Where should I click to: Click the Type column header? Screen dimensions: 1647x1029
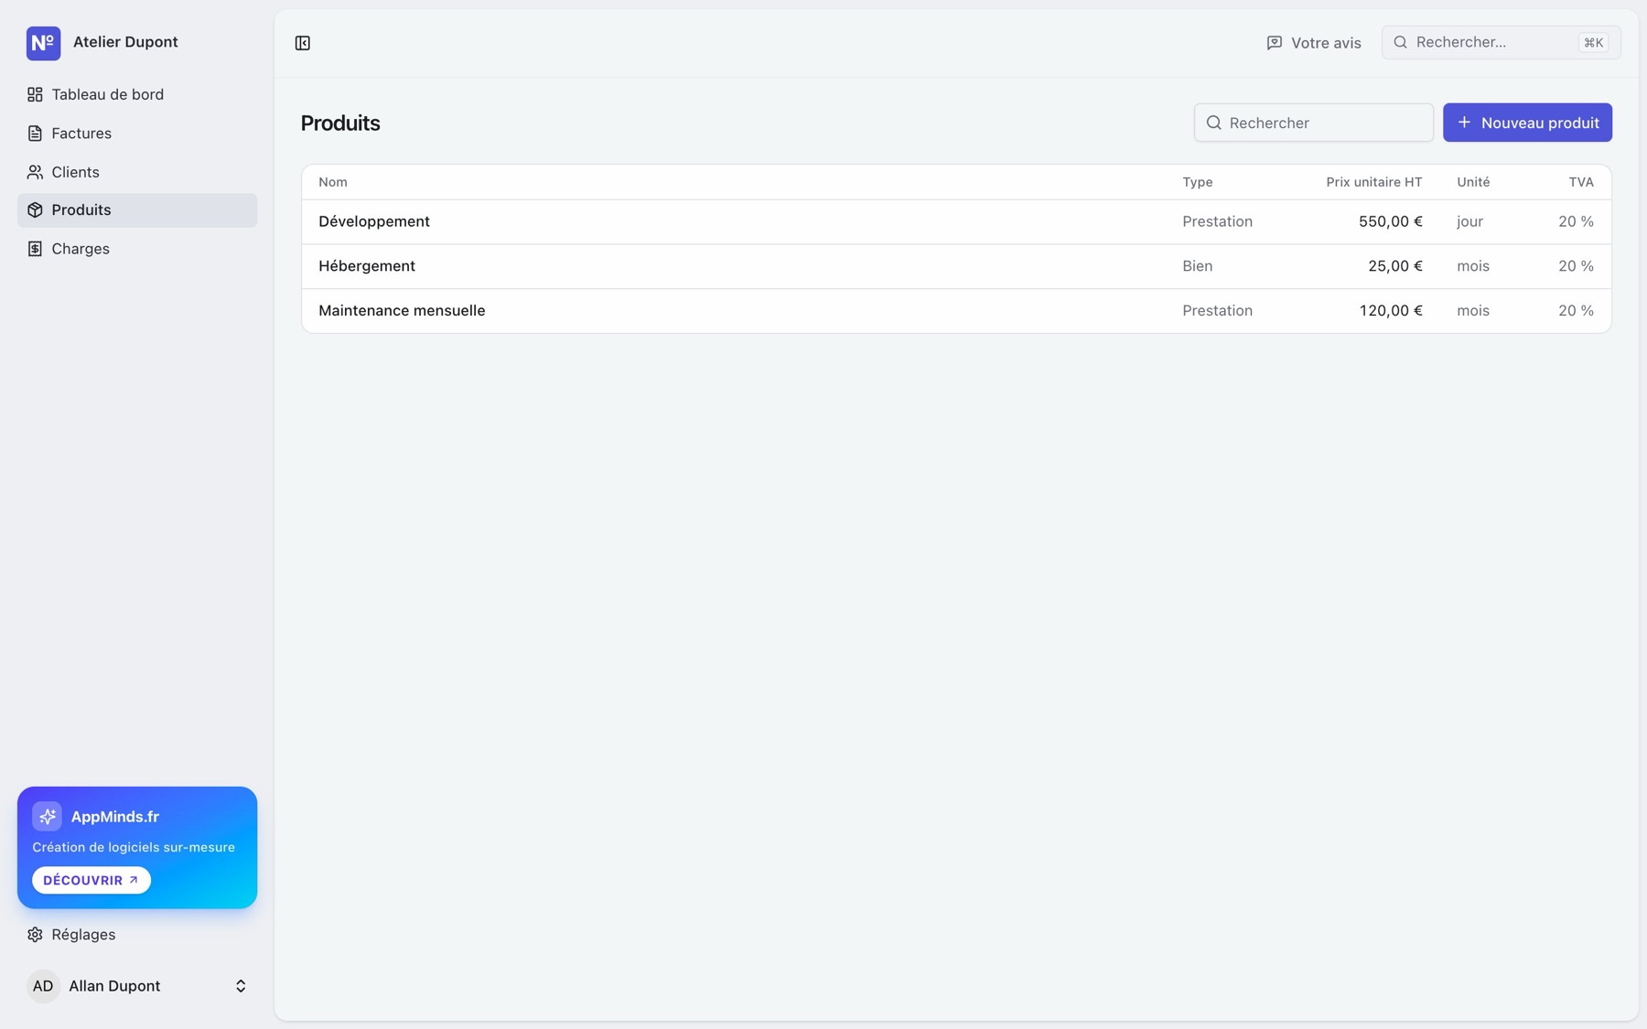point(1197,182)
